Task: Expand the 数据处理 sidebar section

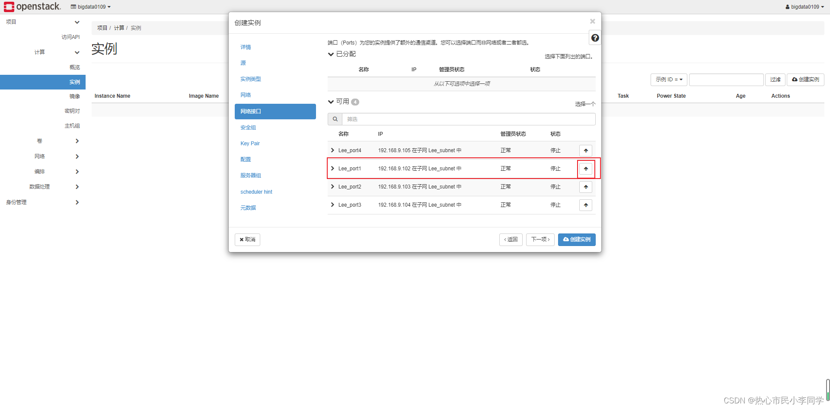Action: [x=77, y=187]
